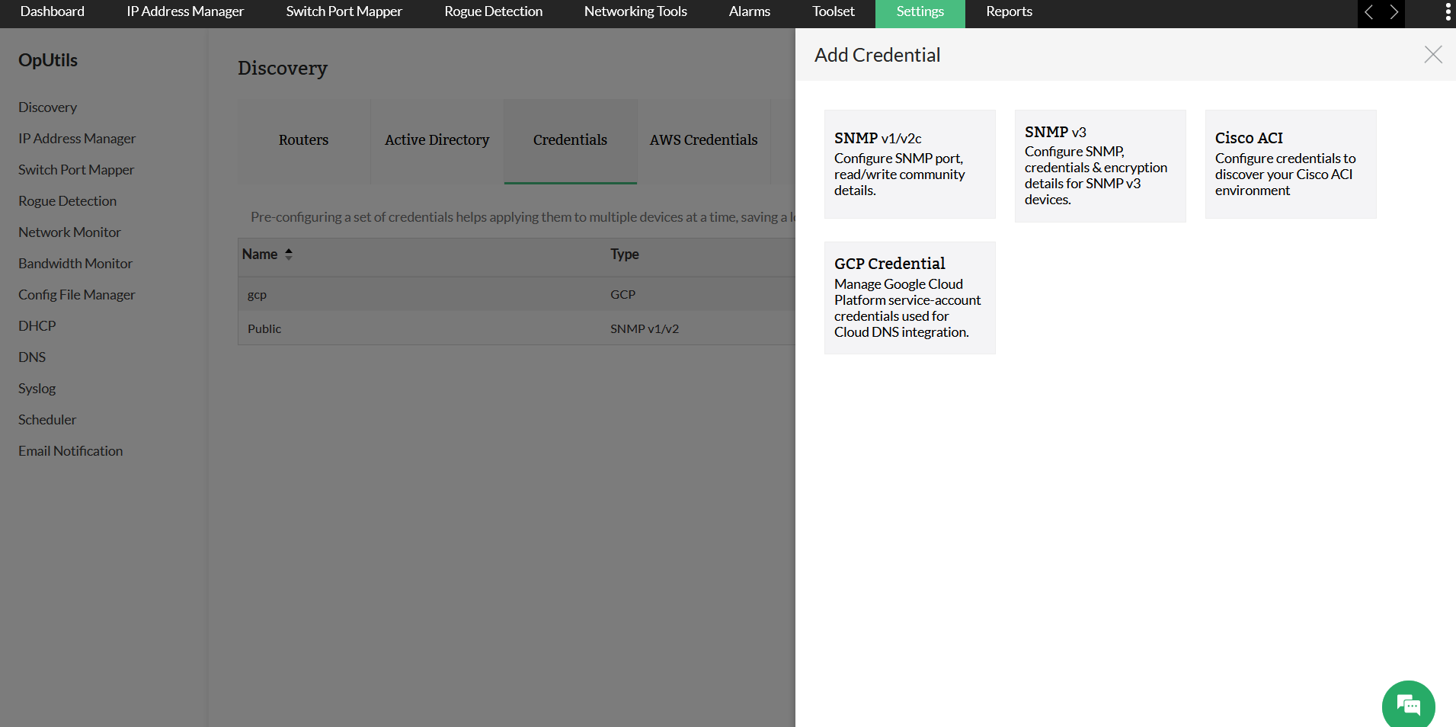1456x727 pixels.
Task: Open DHCP settings in sidebar
Action: coord(37,326)
